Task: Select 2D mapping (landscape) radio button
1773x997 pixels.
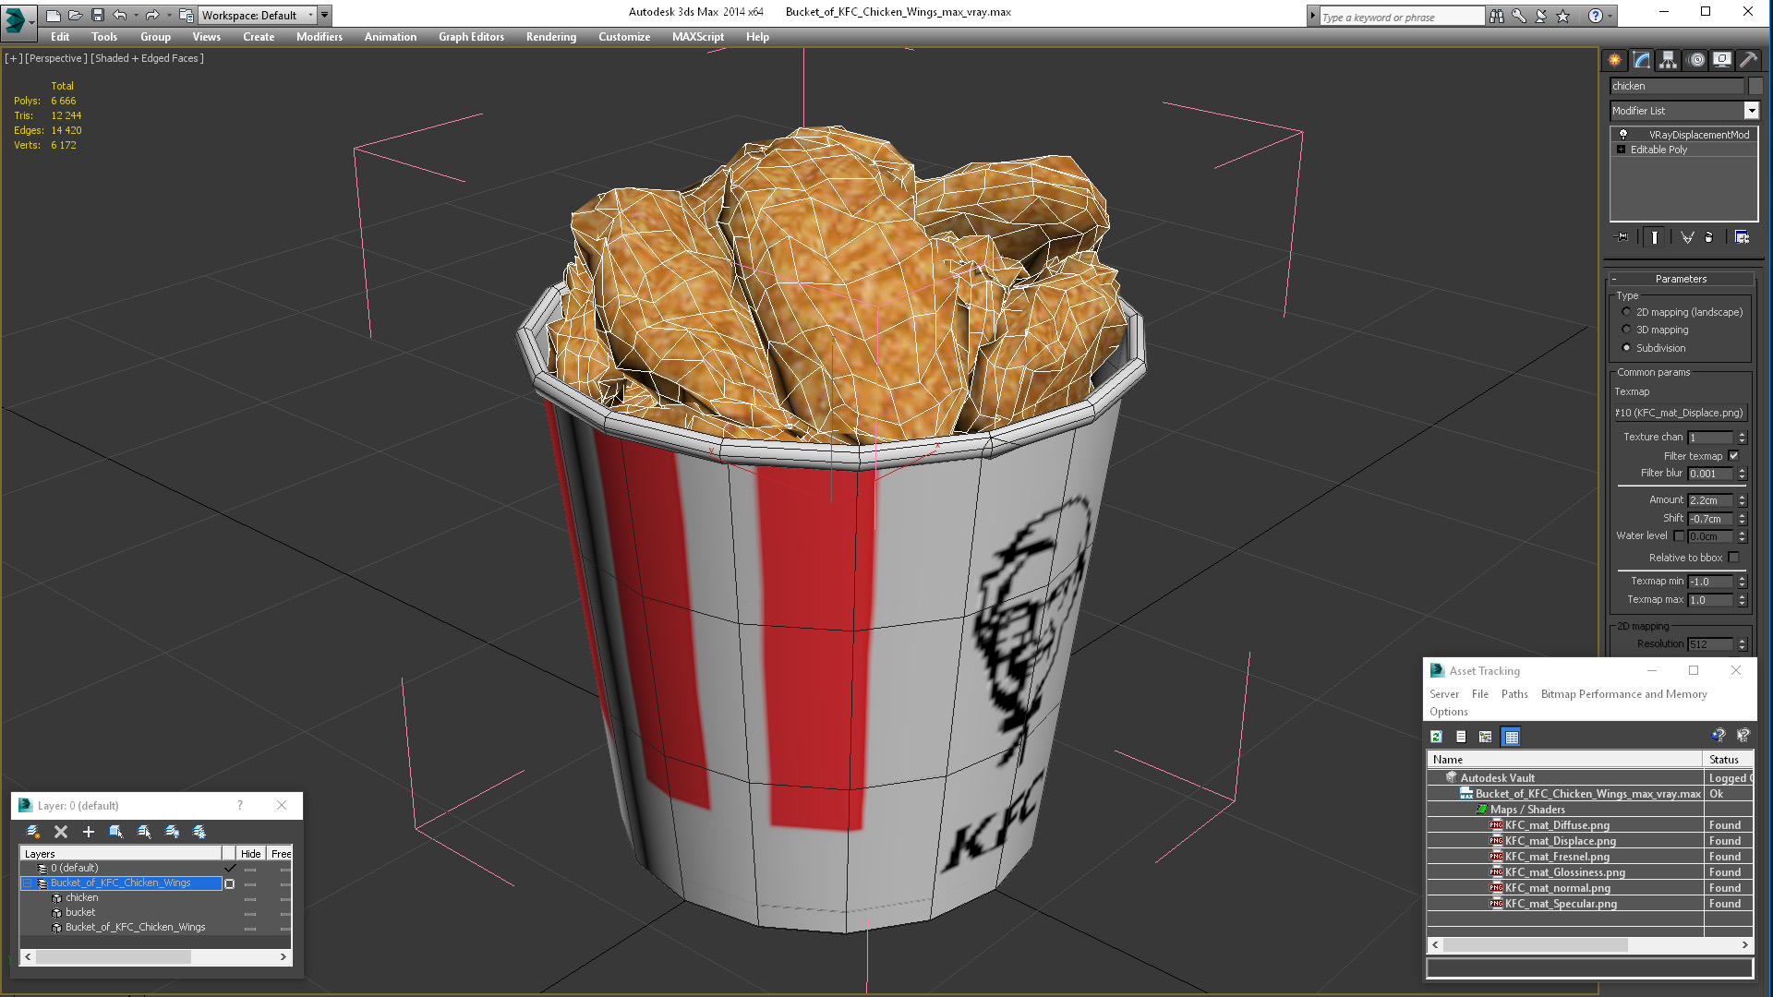Action: click(x=1626, y=312)
